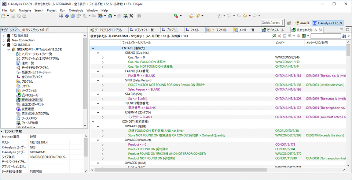Click the rules table vertical scrollbar

tap(348, 50)
